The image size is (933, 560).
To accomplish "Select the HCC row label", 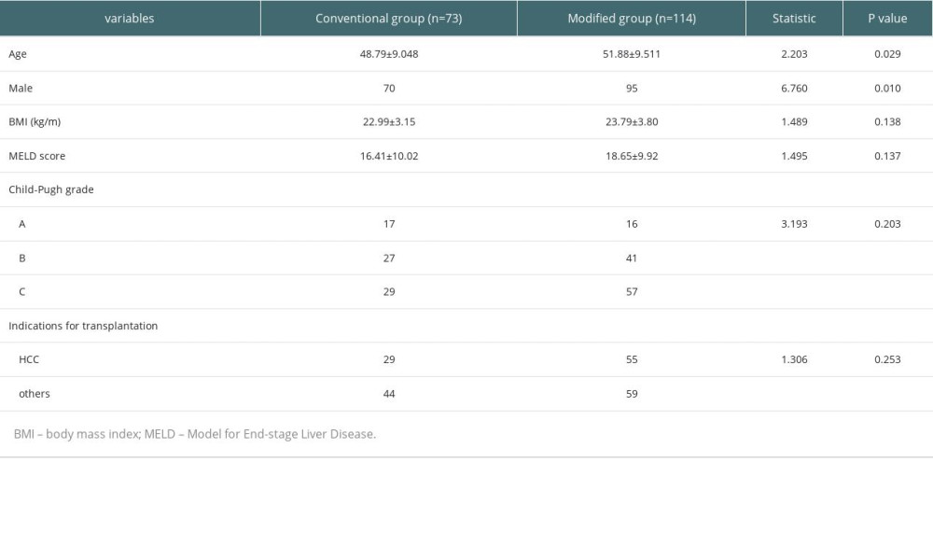I will (29, 359).
